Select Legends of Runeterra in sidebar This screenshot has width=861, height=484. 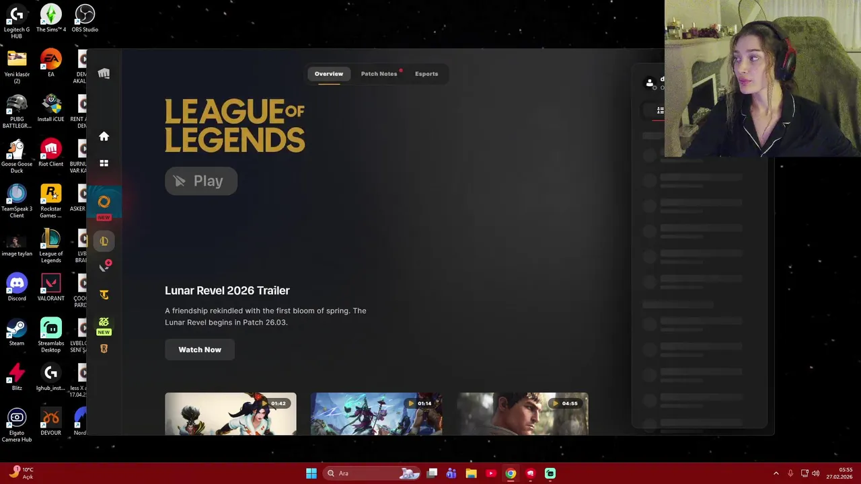click(104, 349)
